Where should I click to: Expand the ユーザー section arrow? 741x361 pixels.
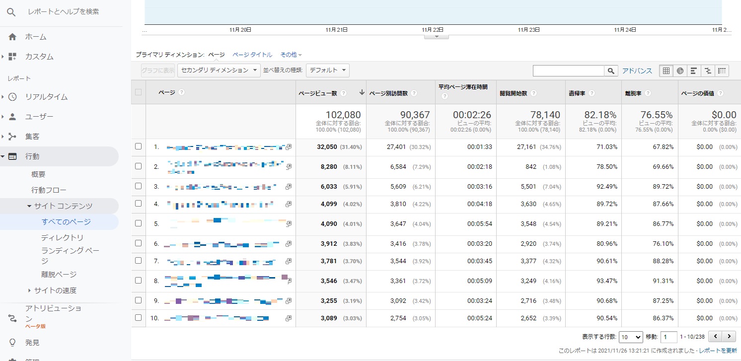(3, 117)
